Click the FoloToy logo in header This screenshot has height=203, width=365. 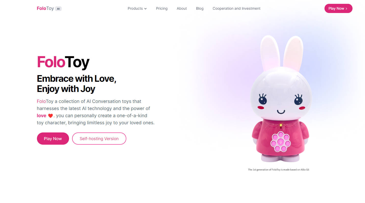pyautogui.click(x=45, y=8)
